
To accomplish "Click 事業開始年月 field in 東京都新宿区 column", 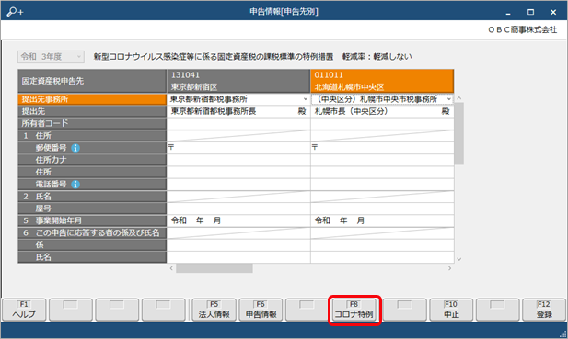I will coord(238,220).
